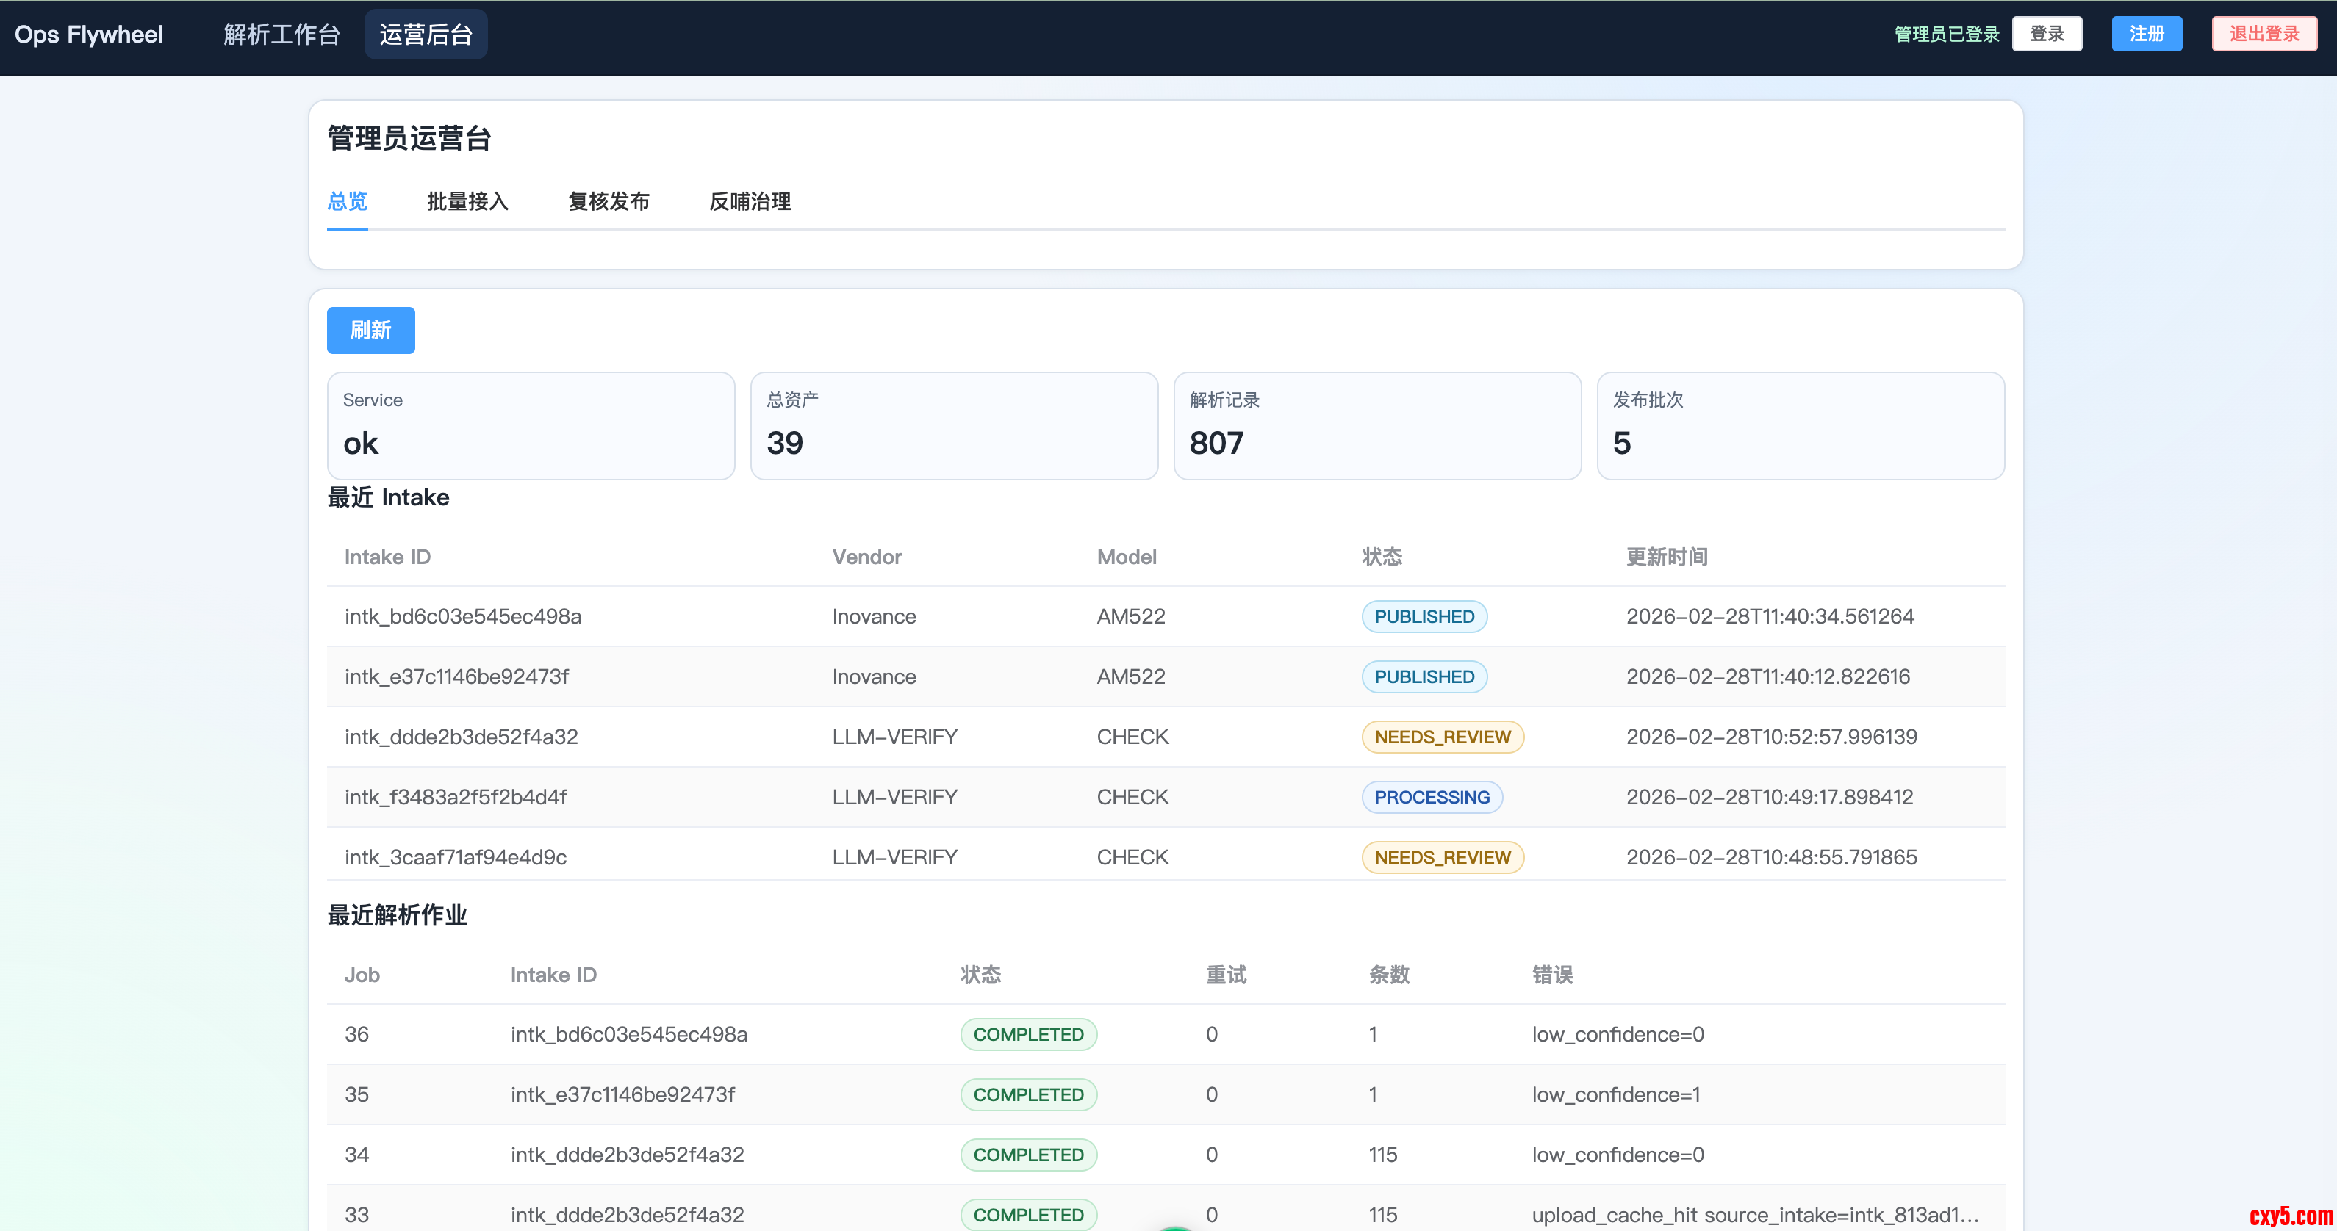Click the 发布批次 stat card
Screen dimensions: 2337x1231
[1800, 425]
